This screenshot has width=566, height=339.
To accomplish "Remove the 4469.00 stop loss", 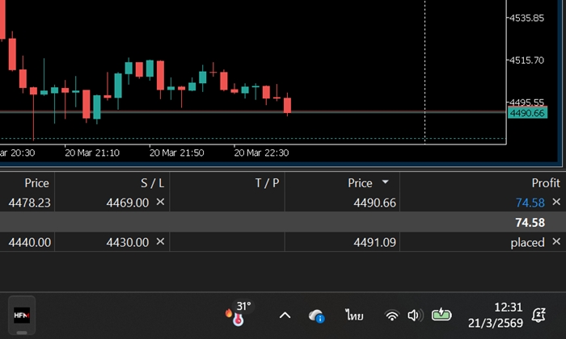I will (x=160, y=202).
